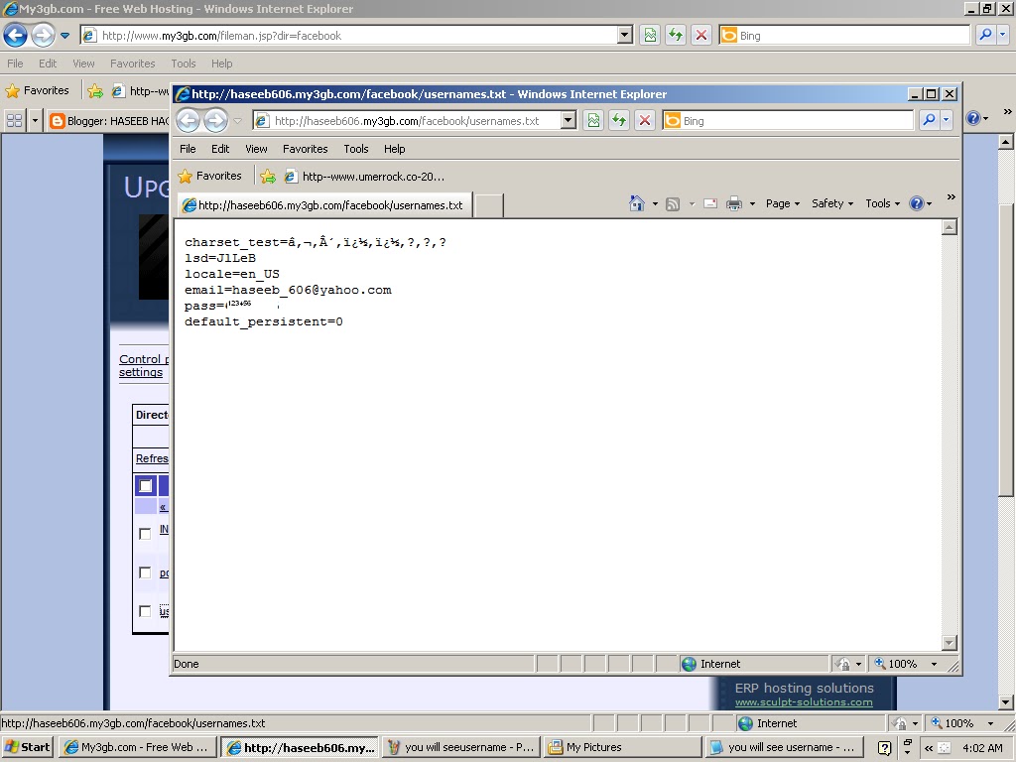
Task: Open Quick Tabs icon in background window
Action: [x=14, y=120]
